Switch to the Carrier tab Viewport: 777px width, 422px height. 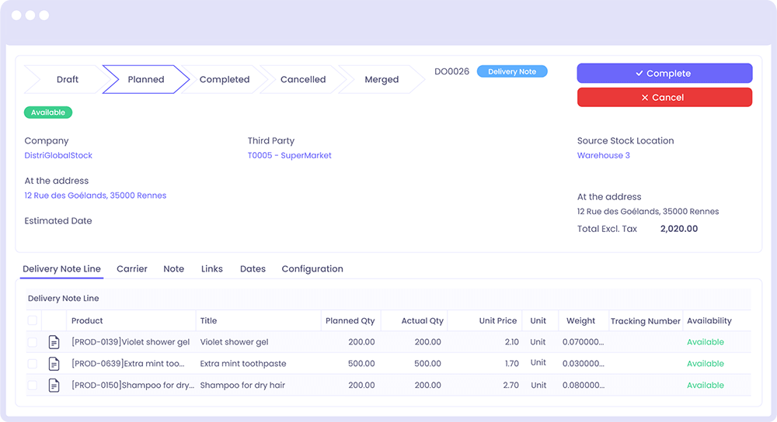[132, 268]
